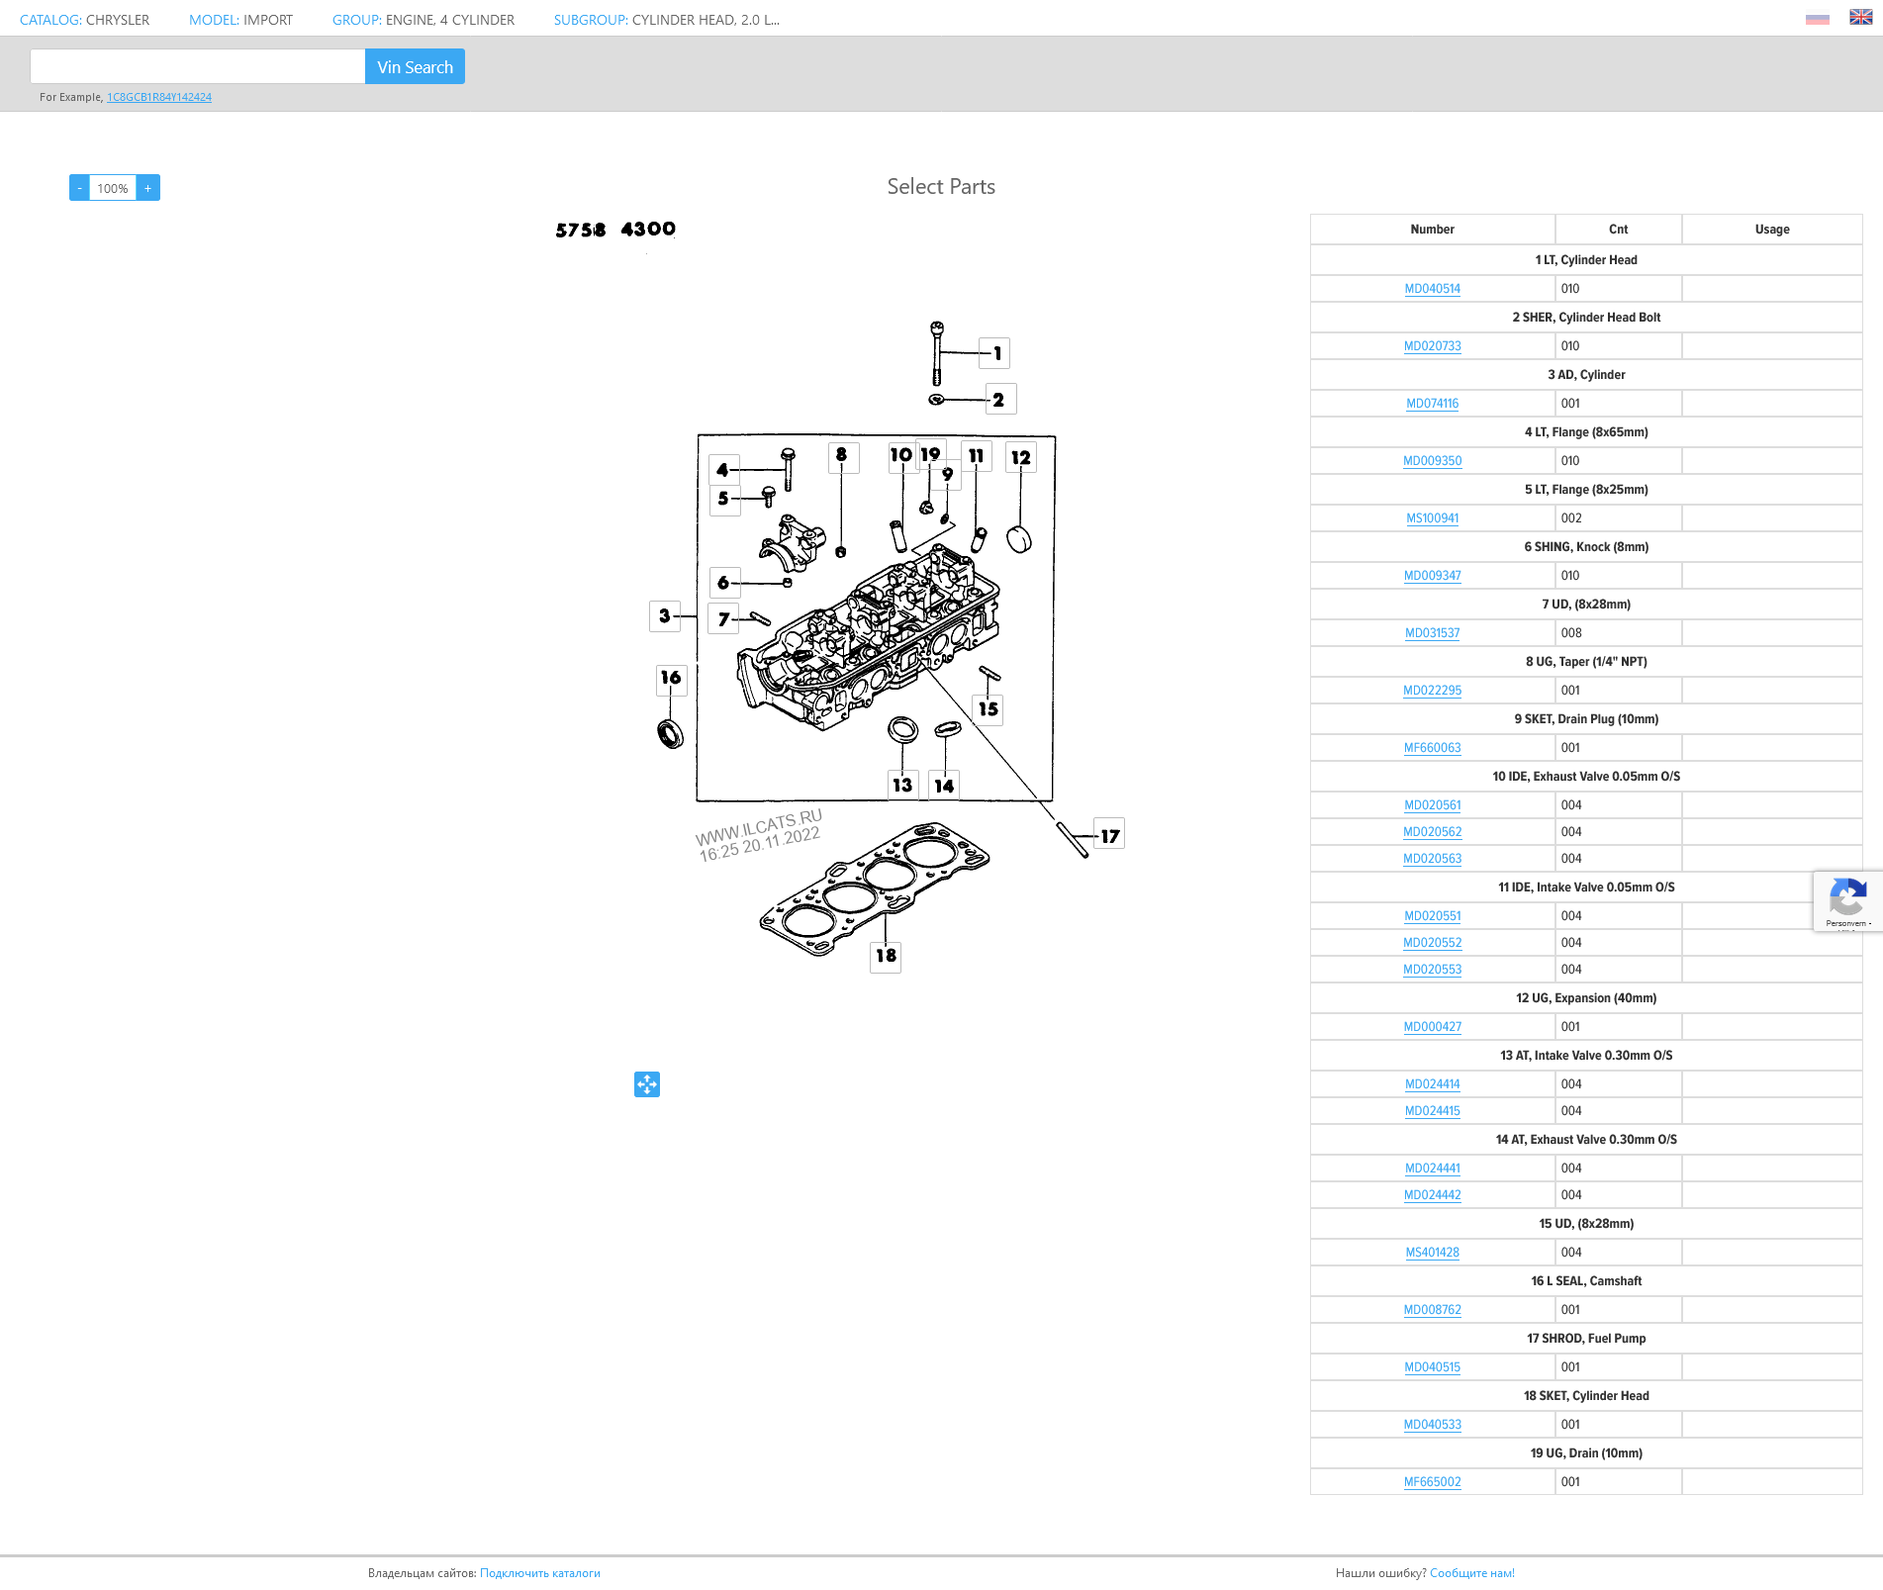Click the reCAPTCHA badge icon
Screen dimensions: 1883x1590
coord(1846,899)
